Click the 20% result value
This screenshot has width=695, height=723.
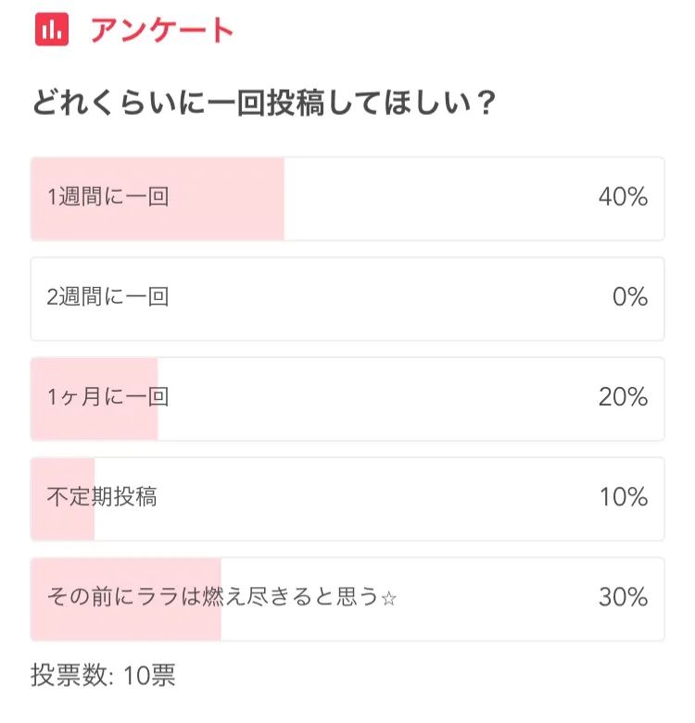[x=623, y=397]
